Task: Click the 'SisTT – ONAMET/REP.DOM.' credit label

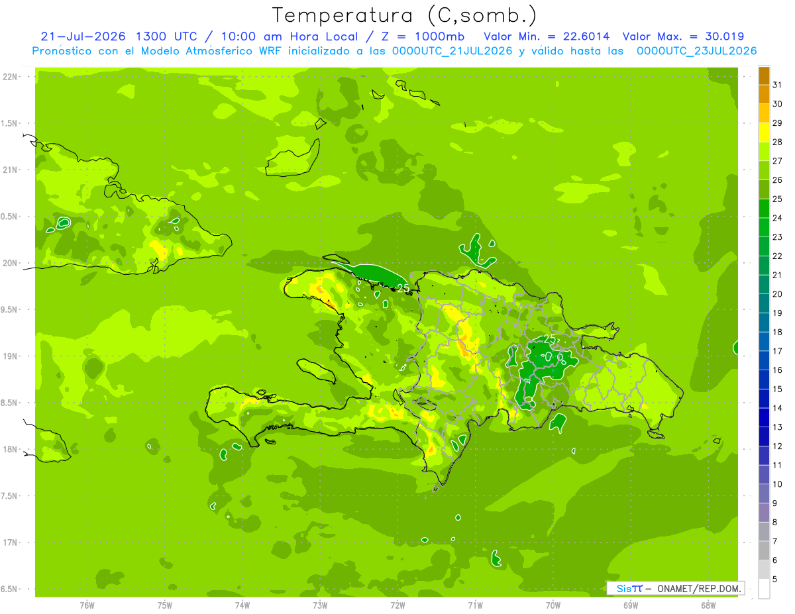Action: pyautogui.click(x=675, y=588)
